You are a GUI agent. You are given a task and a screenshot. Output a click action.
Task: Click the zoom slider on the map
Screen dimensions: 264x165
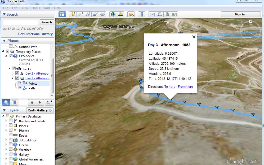(250, 90)
